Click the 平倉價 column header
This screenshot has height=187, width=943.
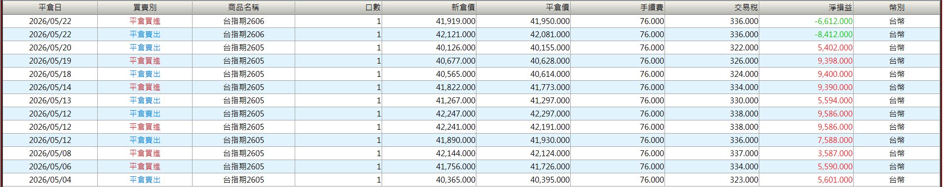(523, 7)
